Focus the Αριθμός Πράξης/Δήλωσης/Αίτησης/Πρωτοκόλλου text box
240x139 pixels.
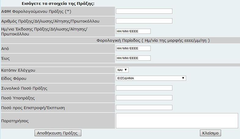click(144, 21)
